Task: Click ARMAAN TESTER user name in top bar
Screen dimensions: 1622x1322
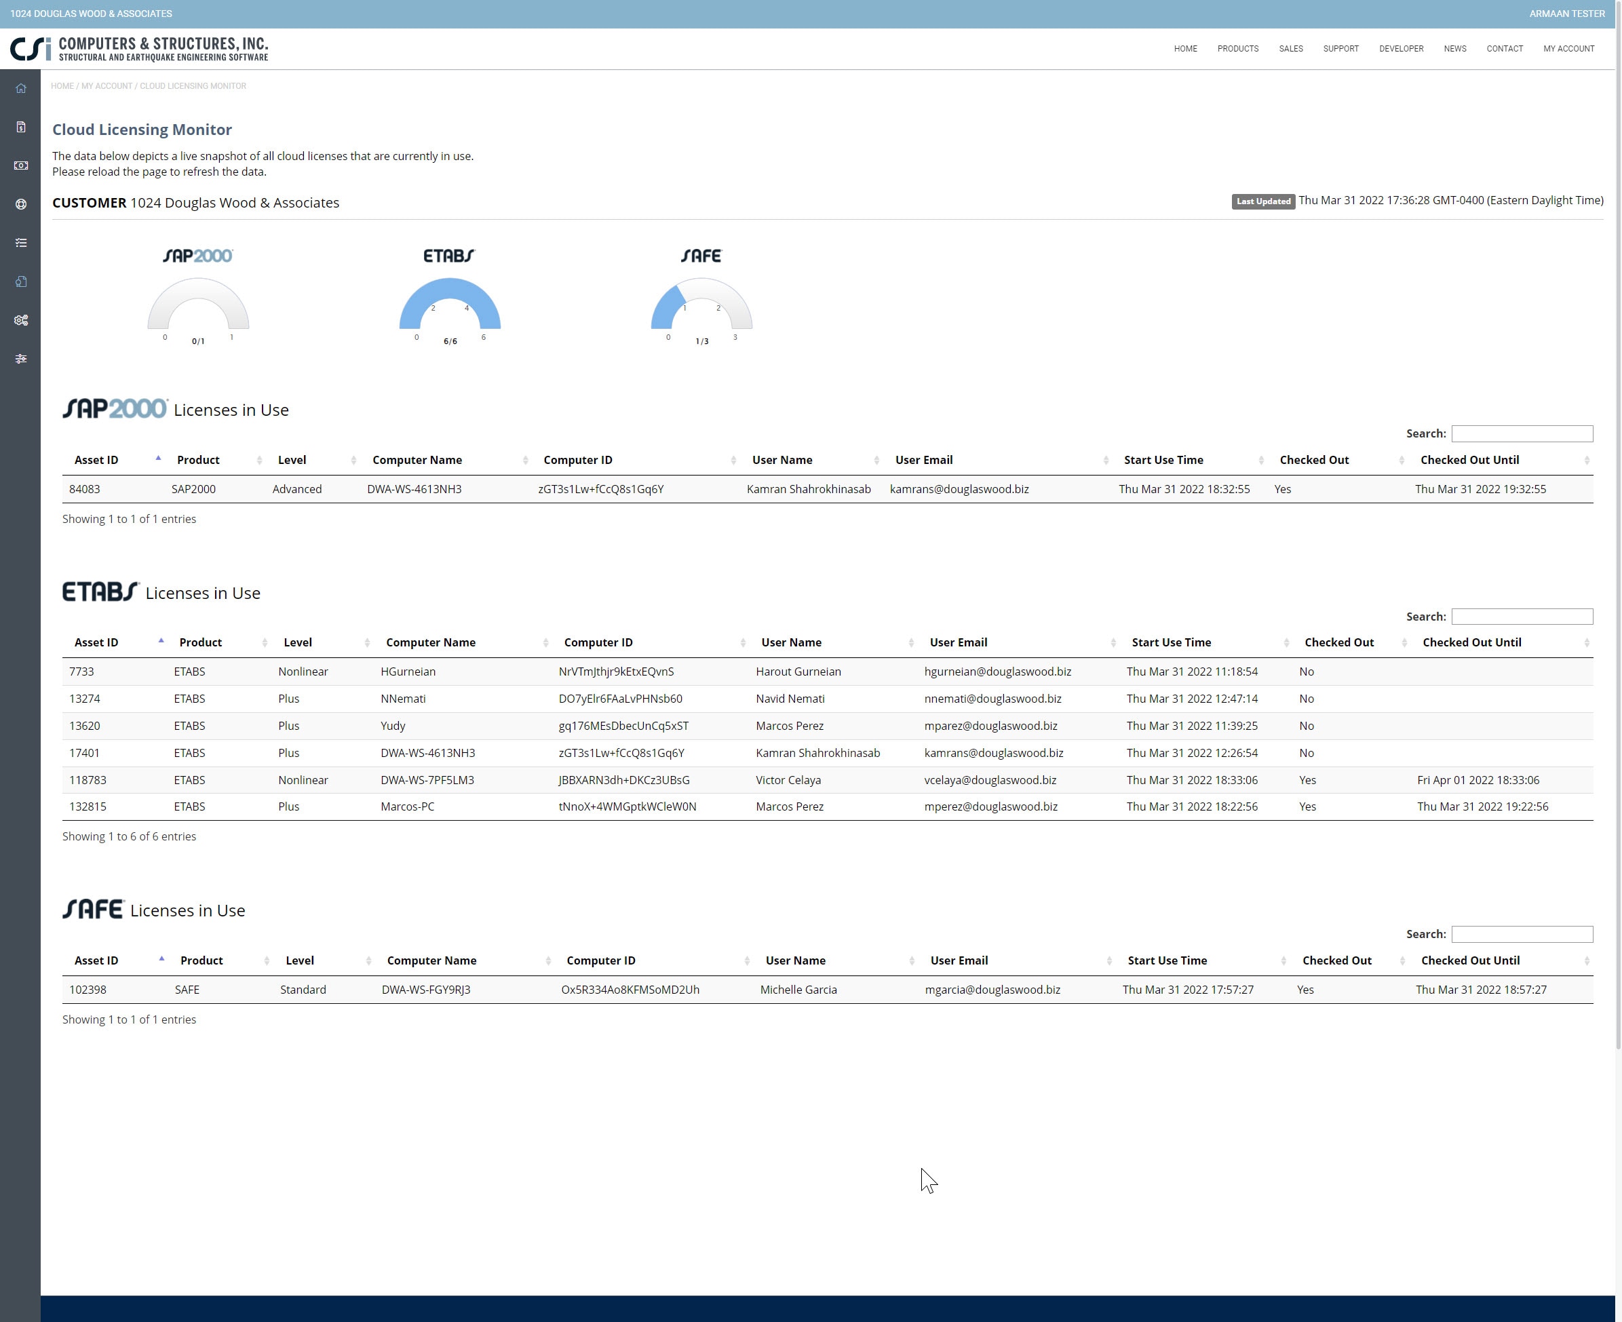Action: (1566, 14)
